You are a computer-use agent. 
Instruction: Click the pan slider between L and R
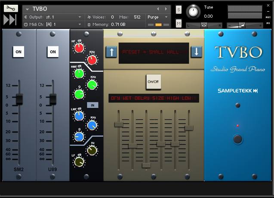coord(204,25)
